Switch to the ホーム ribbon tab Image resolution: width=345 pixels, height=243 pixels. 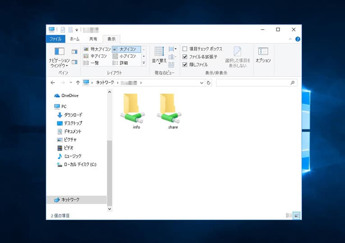[x=74, y=39]
